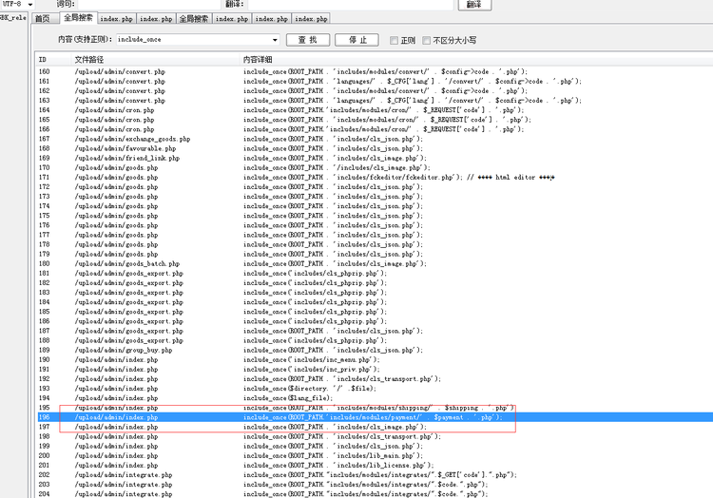The image size is (713, 498).
Task: Click the 文件路径 column header
Action: point(88,60)
